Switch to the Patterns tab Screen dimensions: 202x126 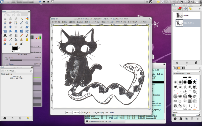[x=179, y=68]
